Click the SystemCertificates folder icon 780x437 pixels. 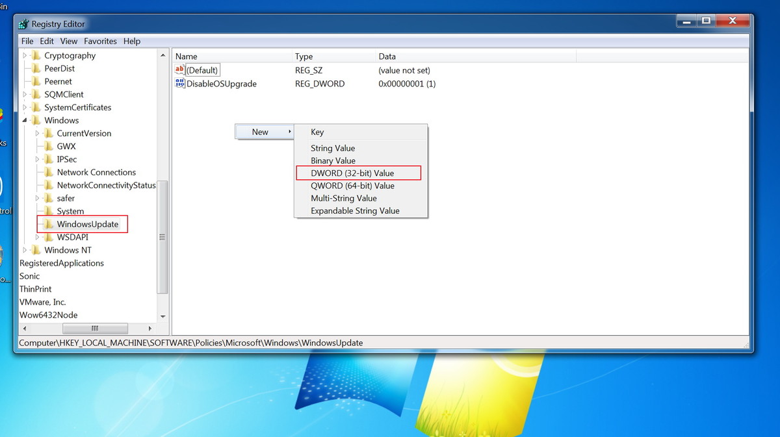36,108
